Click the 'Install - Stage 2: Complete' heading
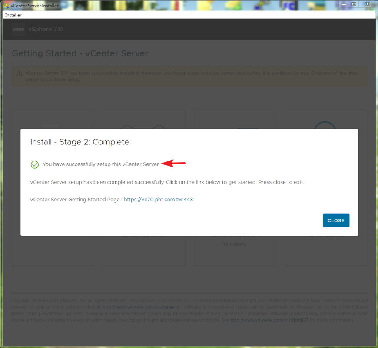378x348 pixels. pos(80,142)
